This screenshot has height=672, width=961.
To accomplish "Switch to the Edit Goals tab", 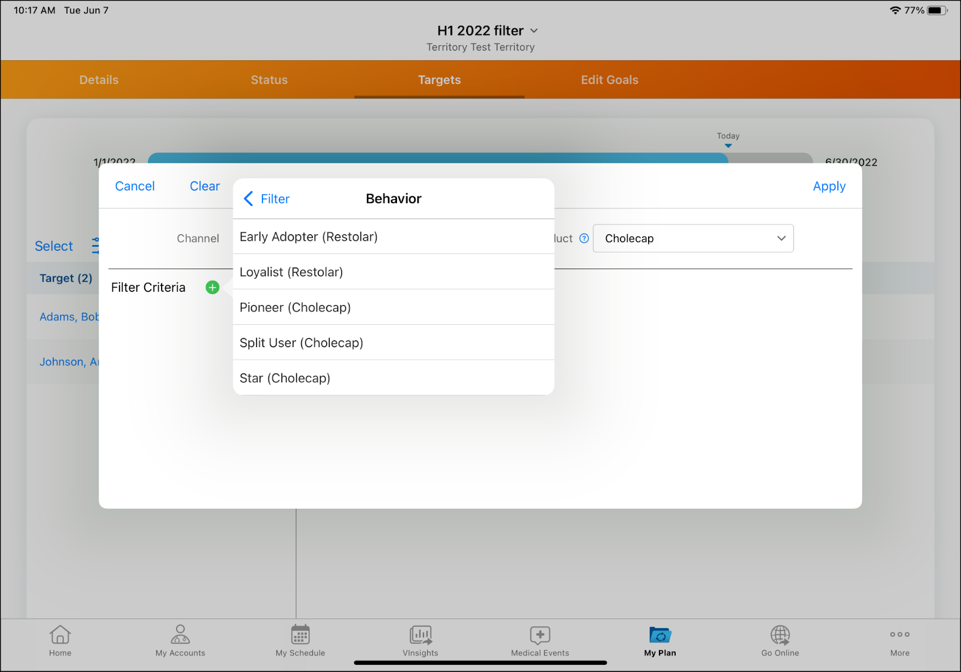I will [x=610, y=80].
